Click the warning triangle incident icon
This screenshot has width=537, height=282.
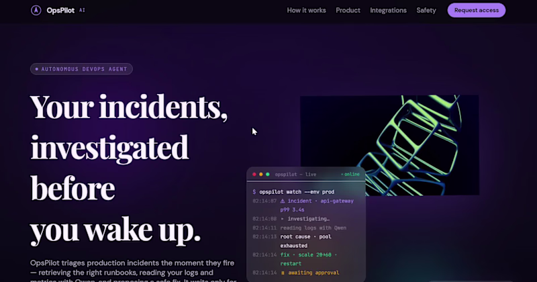click(x=283, y=201)
